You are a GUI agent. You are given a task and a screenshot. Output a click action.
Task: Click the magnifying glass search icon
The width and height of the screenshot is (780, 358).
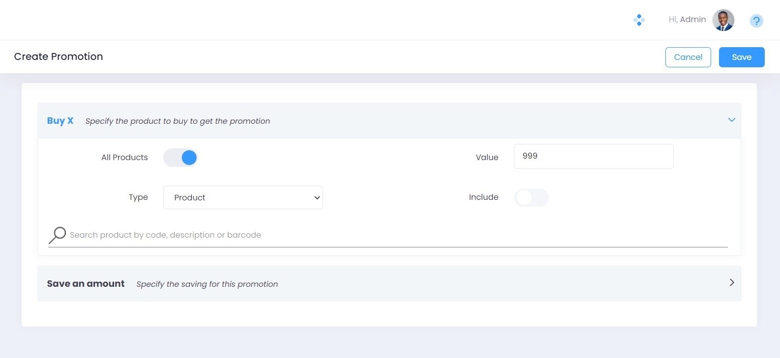click(x=57, y=235)
